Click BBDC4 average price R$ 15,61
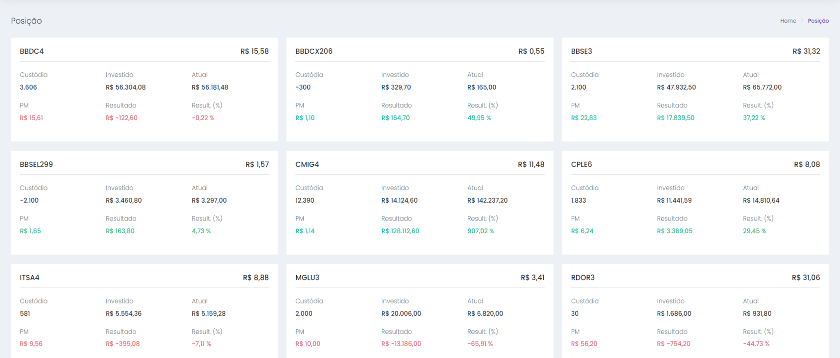Viewport: 840px width, 358px height. tap(31, 118)
